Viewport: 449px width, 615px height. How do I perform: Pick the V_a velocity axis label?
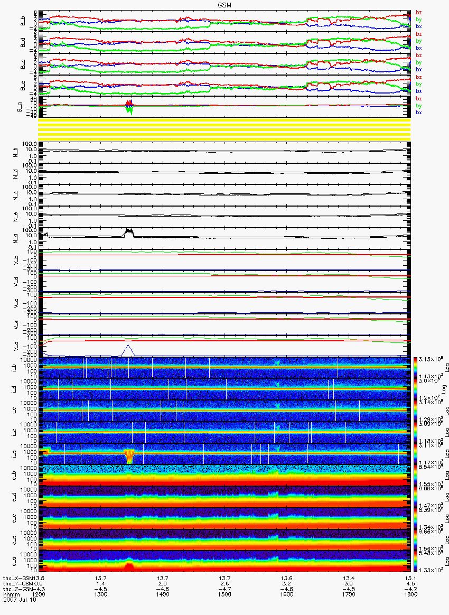[x=16, y=347]
